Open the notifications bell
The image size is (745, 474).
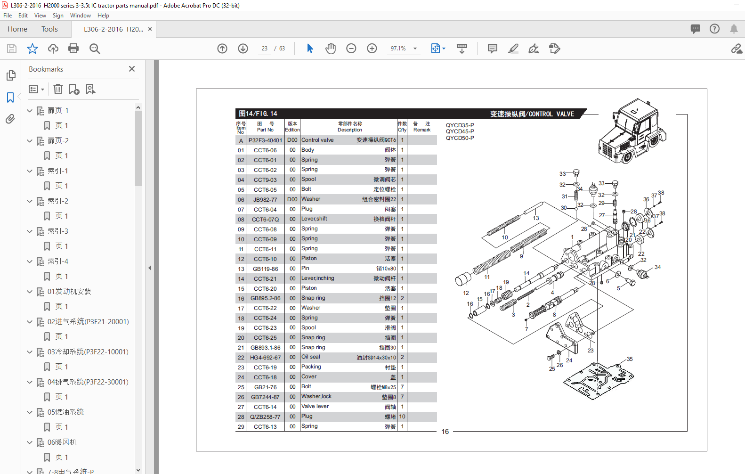tap(734, 29)
